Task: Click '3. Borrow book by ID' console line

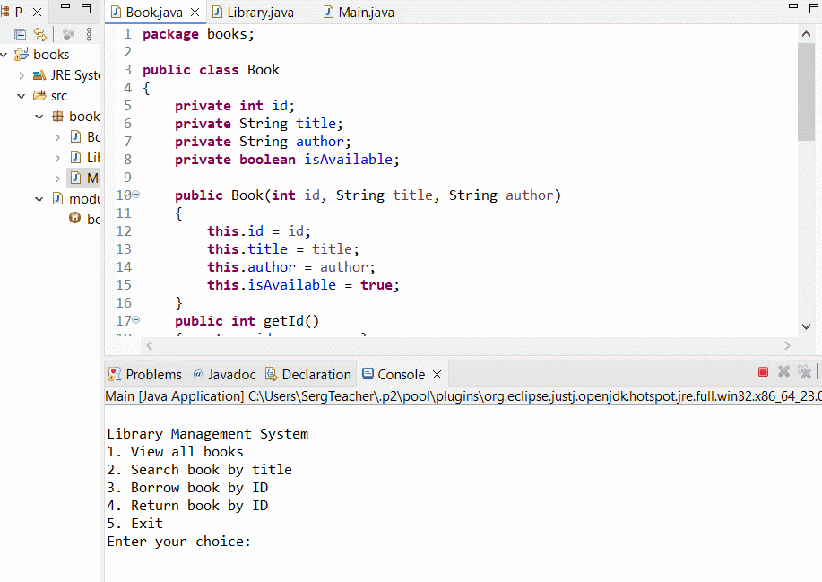Action: tap(187, 488)
